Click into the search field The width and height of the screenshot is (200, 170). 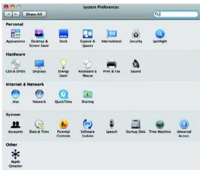click(x=176, y=14)
